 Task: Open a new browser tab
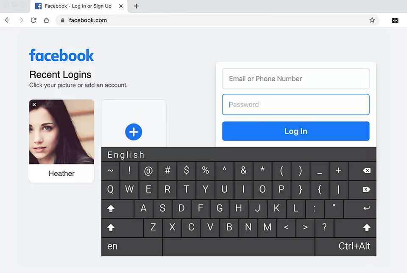pyautogui.click(x=136, y=6)
